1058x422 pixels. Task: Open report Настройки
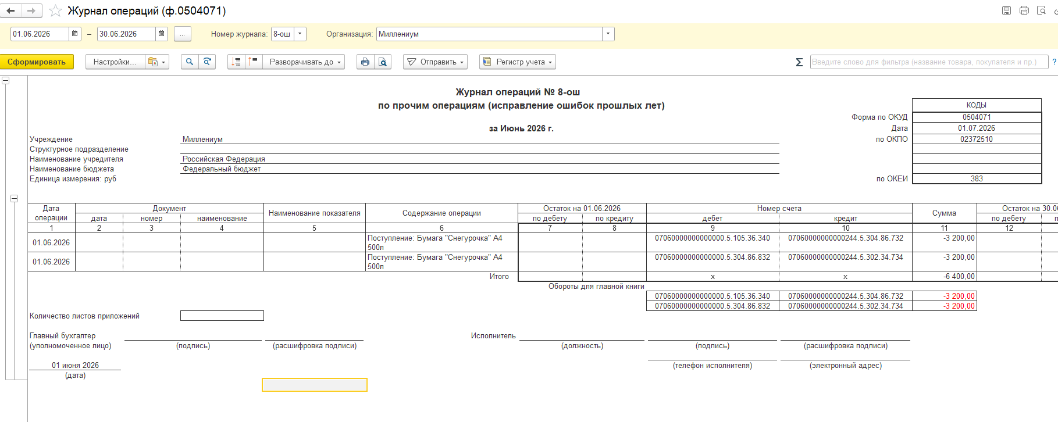coord(115,62)
